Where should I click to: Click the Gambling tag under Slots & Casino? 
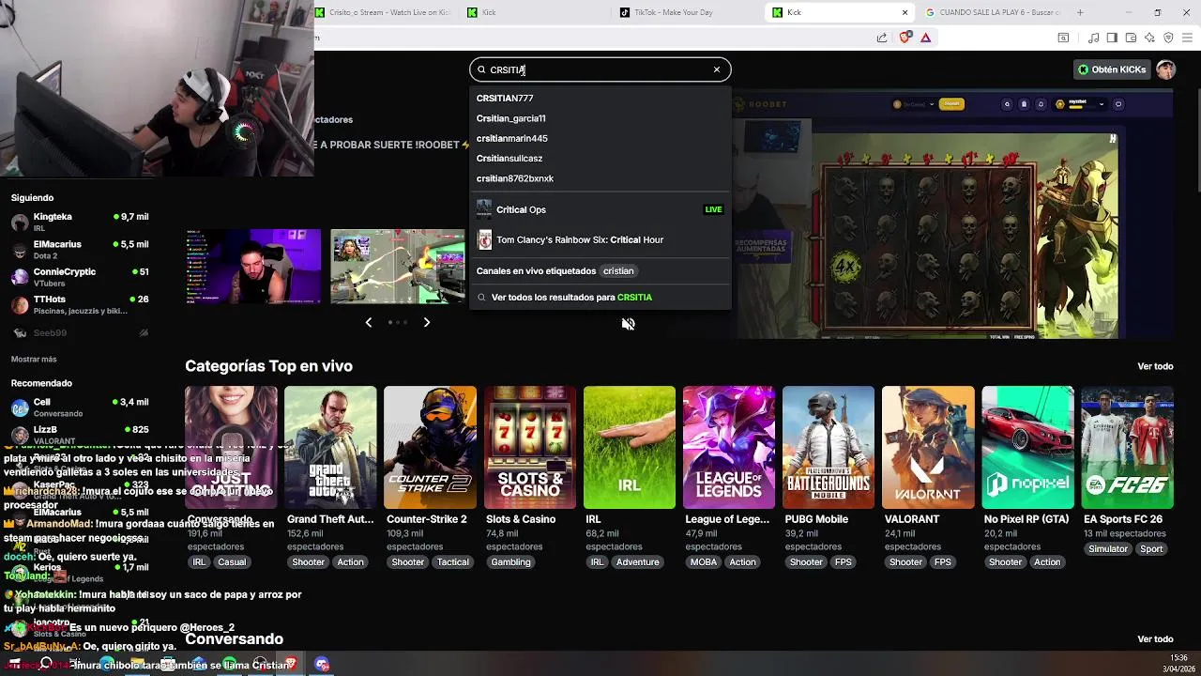point(511,562)
